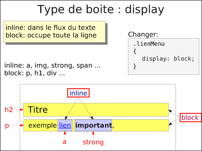Viewport: 202px width, 151px height.
Task: Click the 'inline: a, img, strong, span' line
Action: [x=52, y=66]
